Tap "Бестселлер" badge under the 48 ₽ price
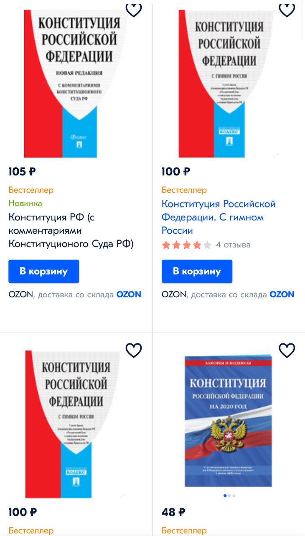This screenshot has height=536, width=305. click(x=184, y=531)
